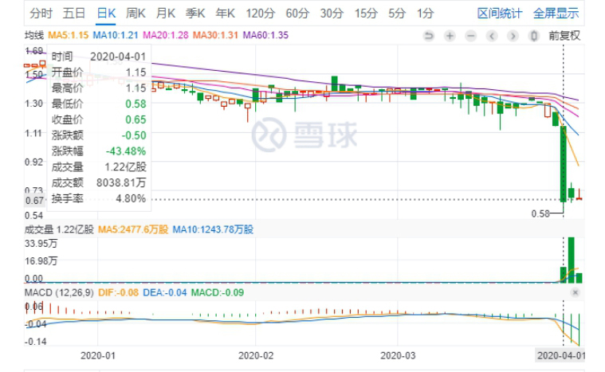Screen dimensions: 605x372
Task: Click the MA20:1.28 legend entry
Action: [166, 36]
